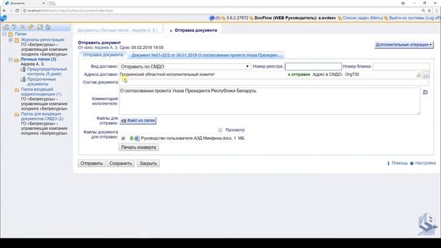
Task: Click the к отправке status text
Action: coord(298,74)
